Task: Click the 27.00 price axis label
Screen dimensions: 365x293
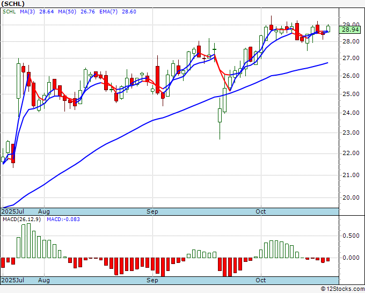Action: coord(351,58)
